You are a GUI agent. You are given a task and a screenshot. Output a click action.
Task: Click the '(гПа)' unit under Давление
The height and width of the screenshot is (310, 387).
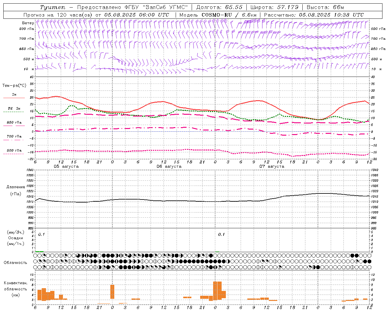tap(16, 194)
